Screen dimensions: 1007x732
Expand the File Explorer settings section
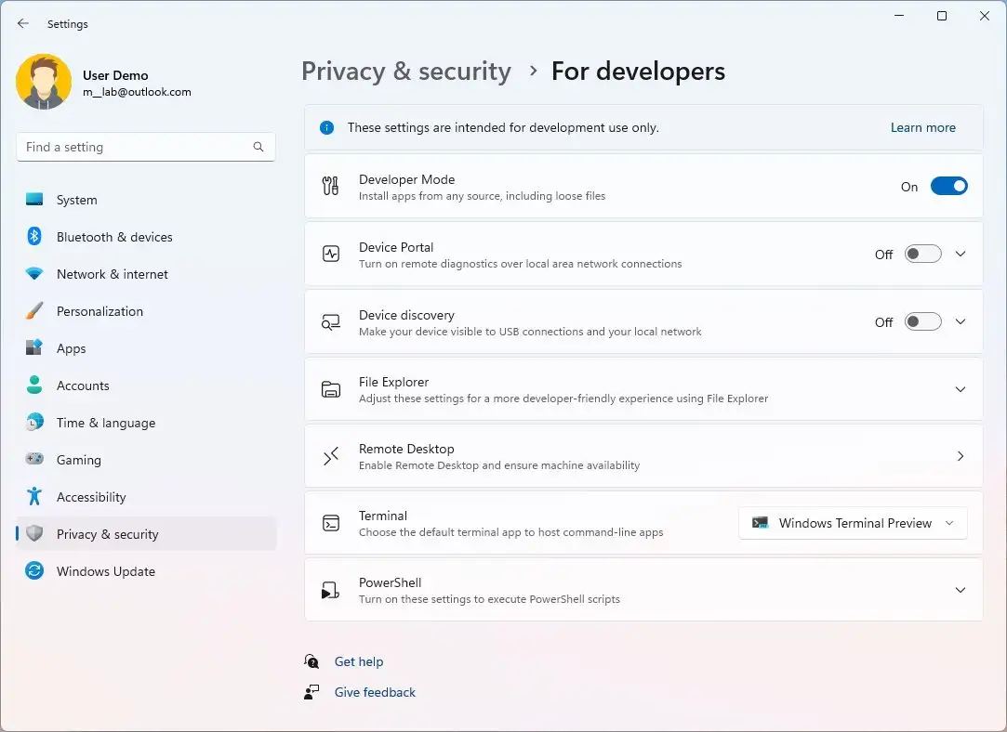961,389
